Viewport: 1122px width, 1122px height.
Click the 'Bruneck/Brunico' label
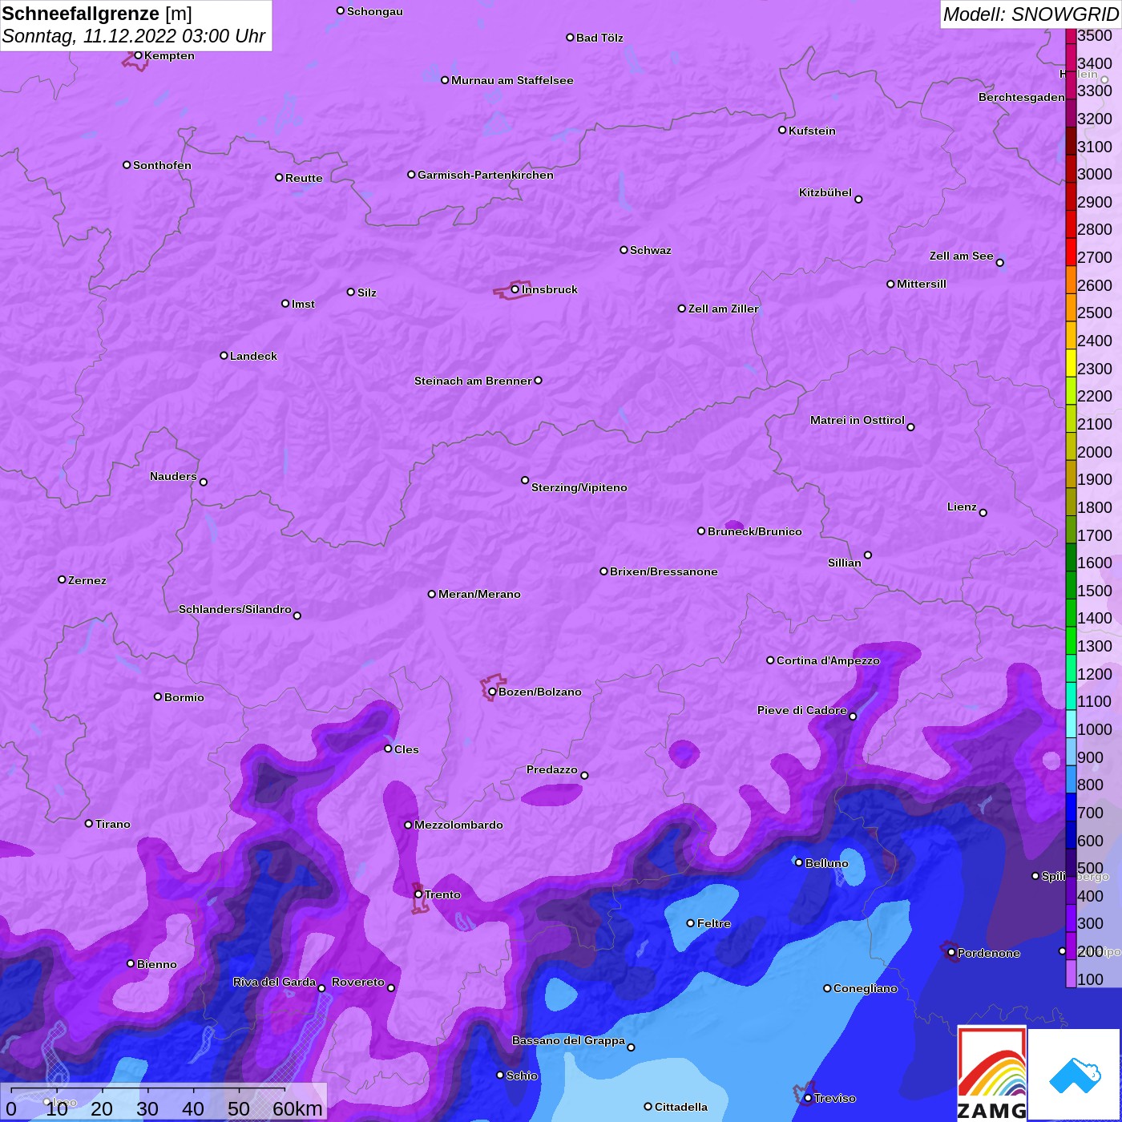pos(755,531)
